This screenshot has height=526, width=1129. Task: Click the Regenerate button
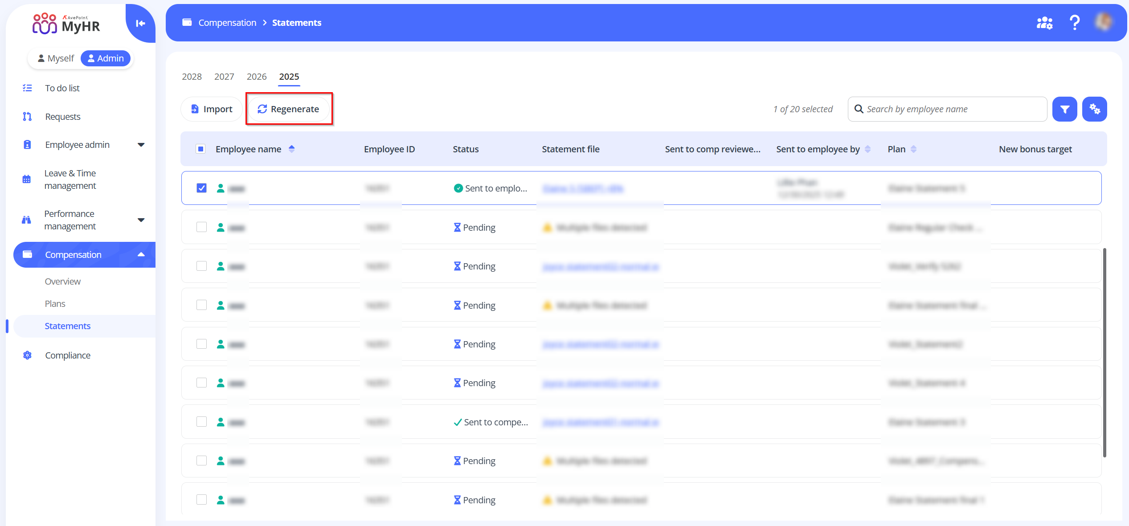coord(289,109)
